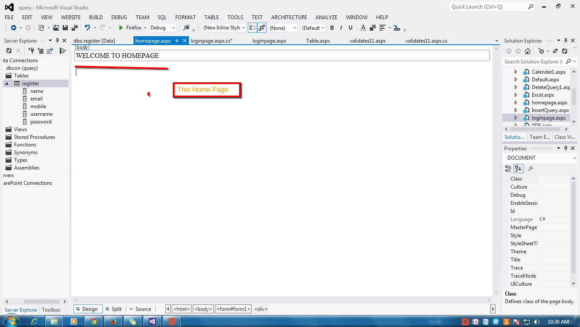Open the FORMAT menu
Viewport: 580px width, 327px height.
(185, 17)
